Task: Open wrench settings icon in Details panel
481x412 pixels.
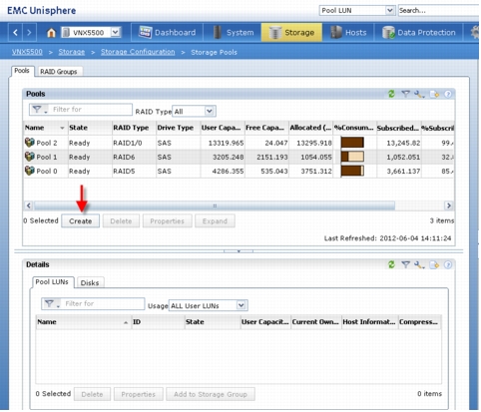Action: pyautogui.click(x=419, y=265)
